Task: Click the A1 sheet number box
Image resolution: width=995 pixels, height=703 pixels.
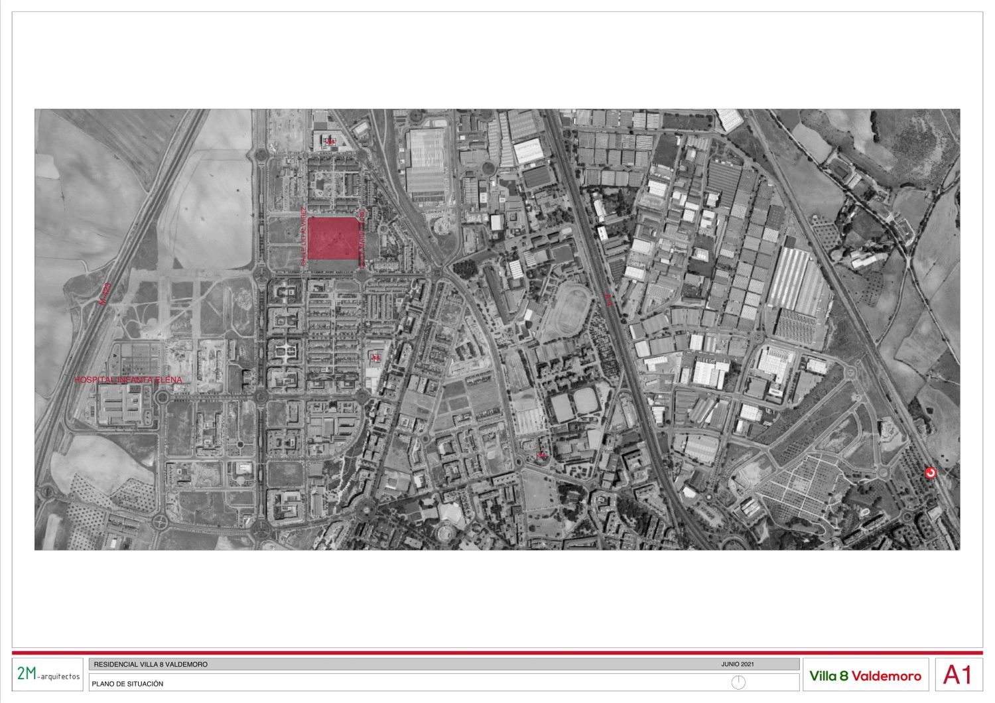Action: pyautogui.click(x=958, y=675)
